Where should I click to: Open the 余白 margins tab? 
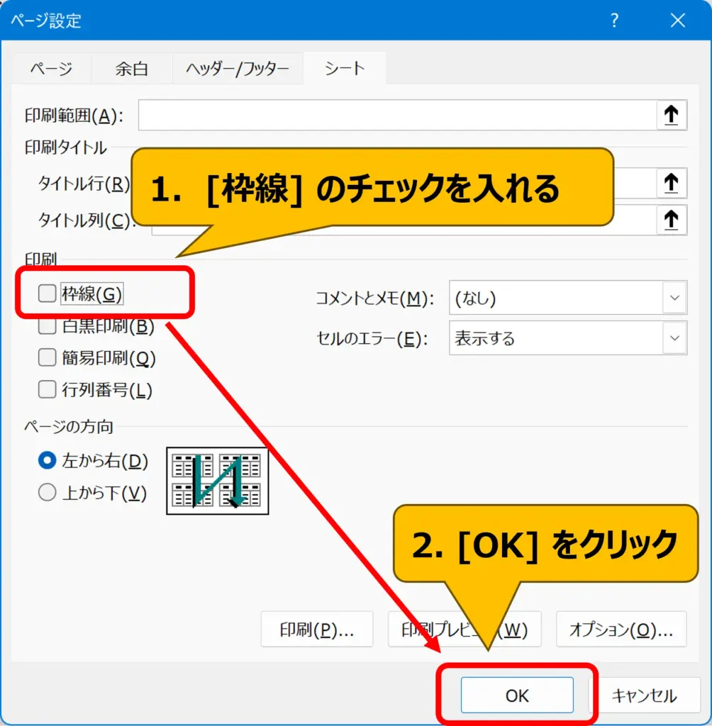pyautogui.click(x=131, y=69)
